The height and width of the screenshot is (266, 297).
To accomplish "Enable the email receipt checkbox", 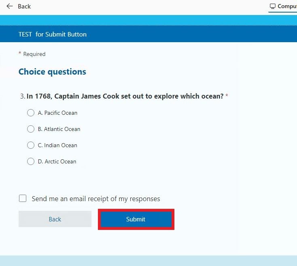I will tap(23, 198).
